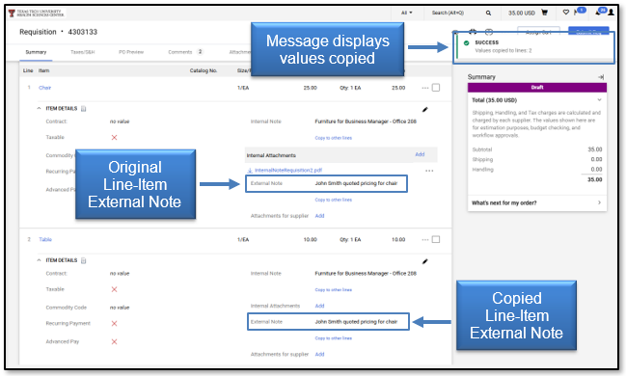Click requisition number 4303133

pyautogui.click(x=83, y=32)
